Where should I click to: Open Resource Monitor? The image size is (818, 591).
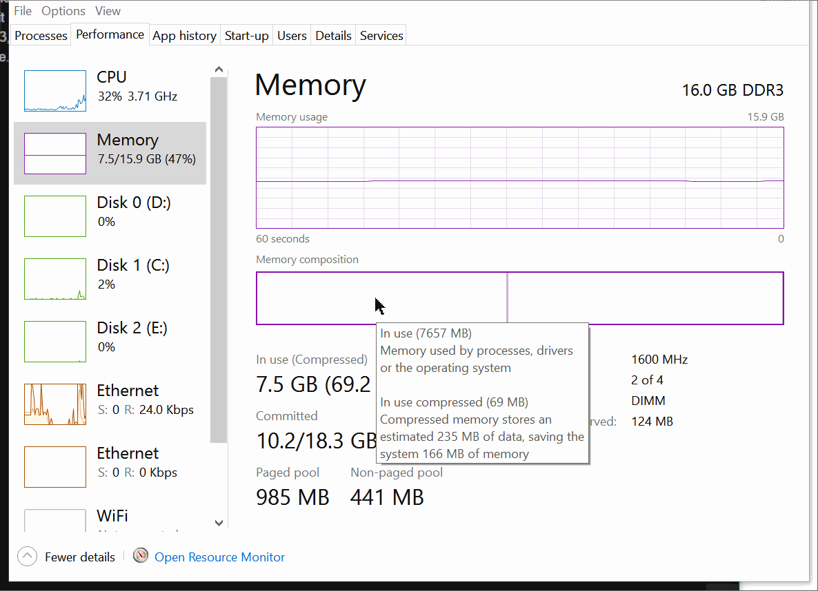click(219, 557)
